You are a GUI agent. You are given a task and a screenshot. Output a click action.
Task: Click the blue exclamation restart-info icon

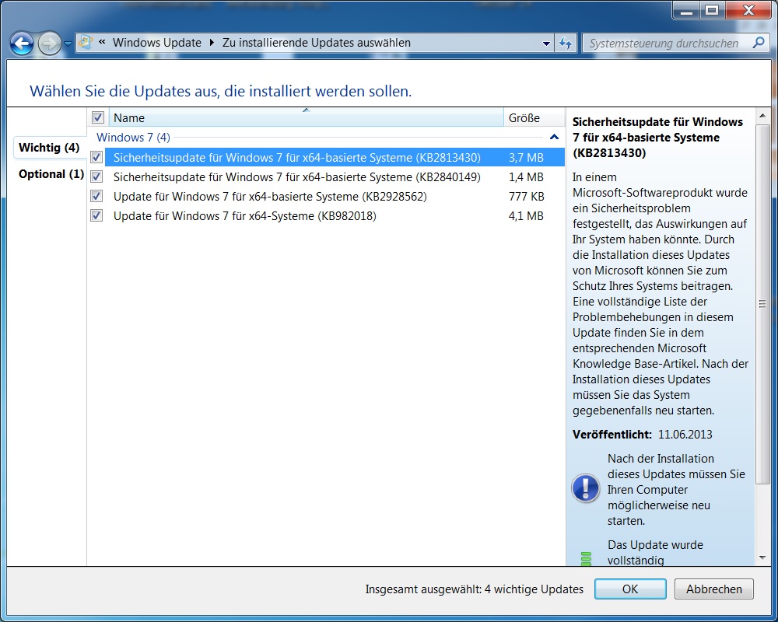point(586,487)
